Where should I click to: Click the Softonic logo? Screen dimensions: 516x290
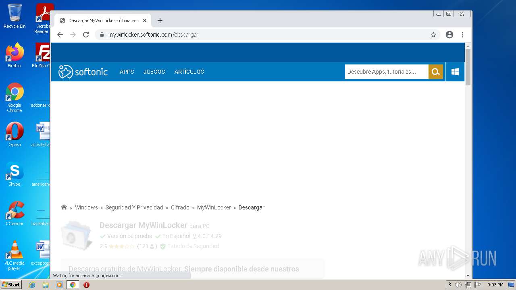tap(83, 72)
